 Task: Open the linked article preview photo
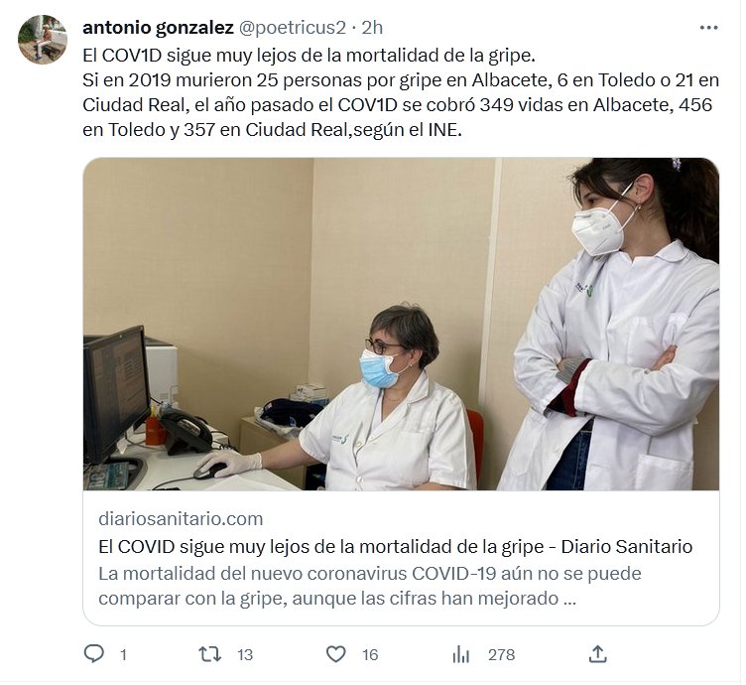pyautogui.click(x=401, y=325)
